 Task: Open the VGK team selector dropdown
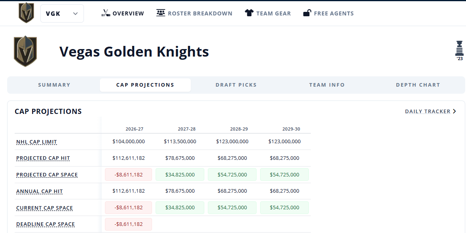pyautogui.click(x=62, y=13)
